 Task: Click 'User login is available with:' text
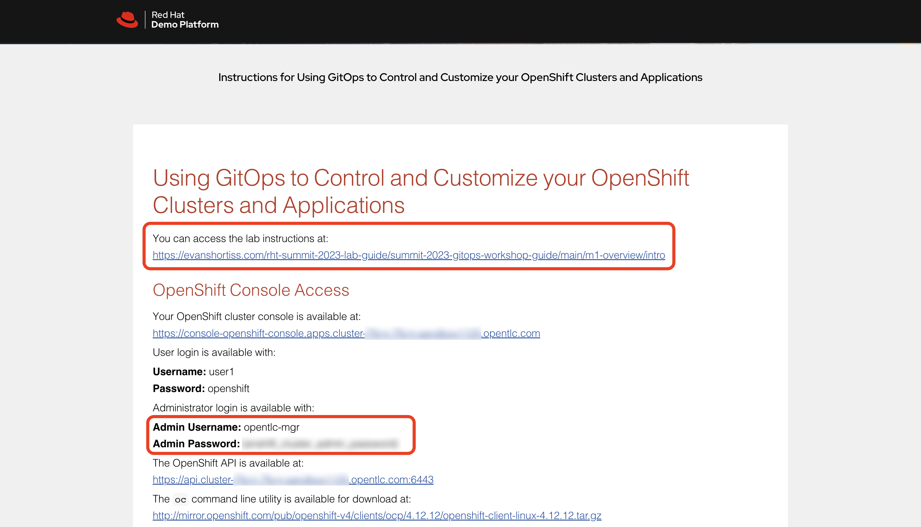214,352
